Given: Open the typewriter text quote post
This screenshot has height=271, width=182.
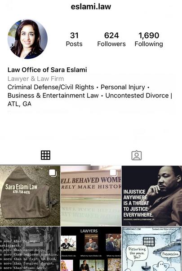Looking at the screenshot, I should click(30, 249).
